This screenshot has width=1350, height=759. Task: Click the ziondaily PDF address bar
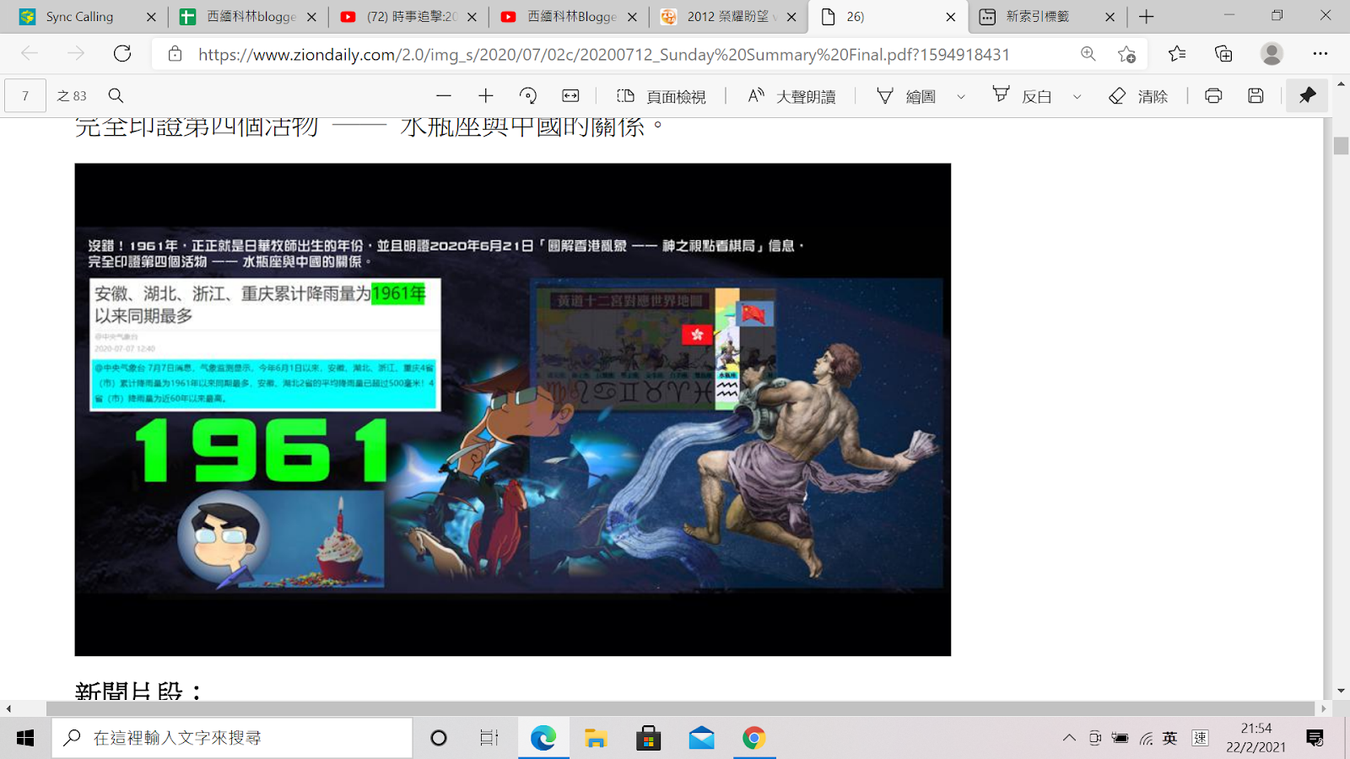click(603, 55)
